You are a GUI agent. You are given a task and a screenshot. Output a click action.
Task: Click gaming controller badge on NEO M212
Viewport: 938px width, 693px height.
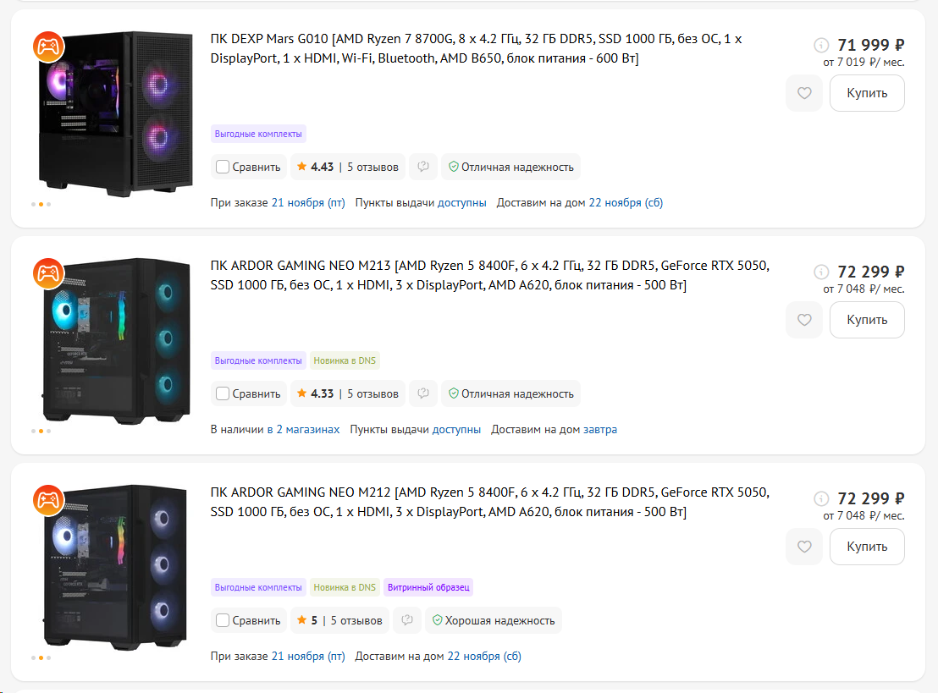tap(48, 499)
